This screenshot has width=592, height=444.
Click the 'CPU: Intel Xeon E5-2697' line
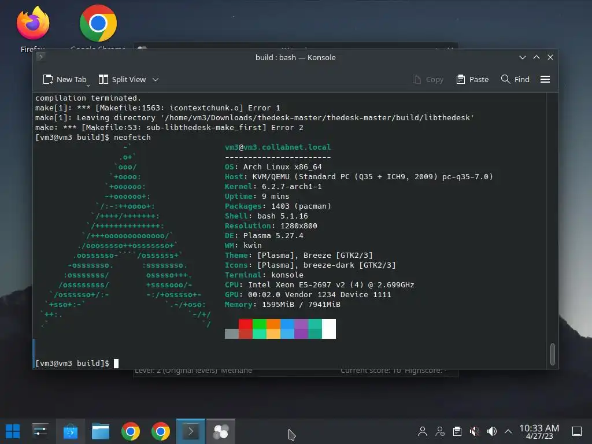(319, 284)
